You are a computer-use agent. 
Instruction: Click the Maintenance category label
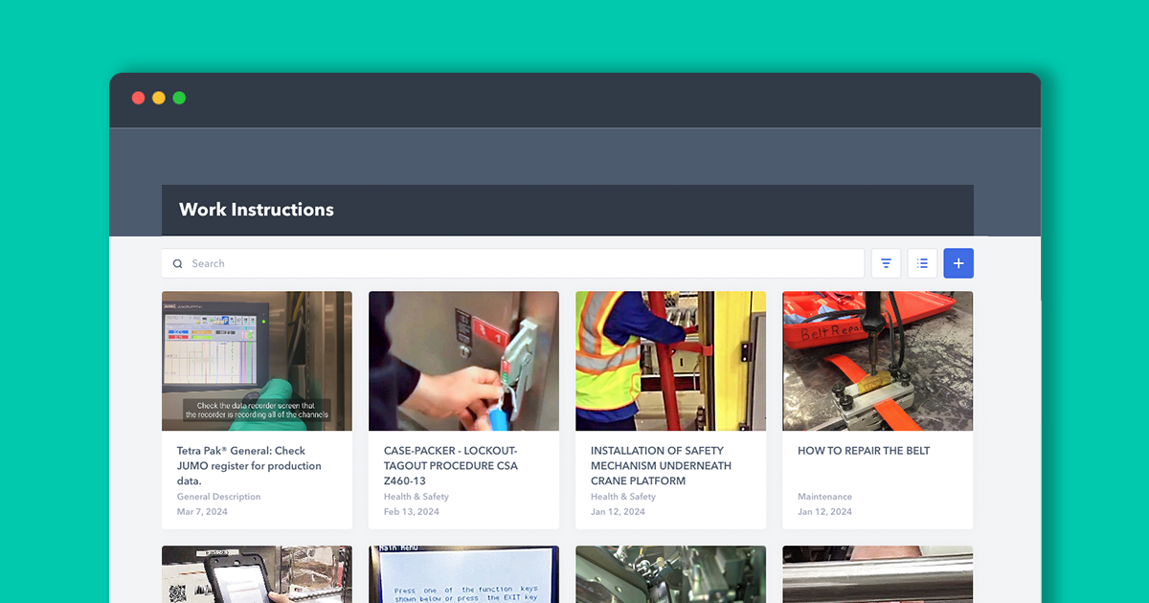(824, 497)
